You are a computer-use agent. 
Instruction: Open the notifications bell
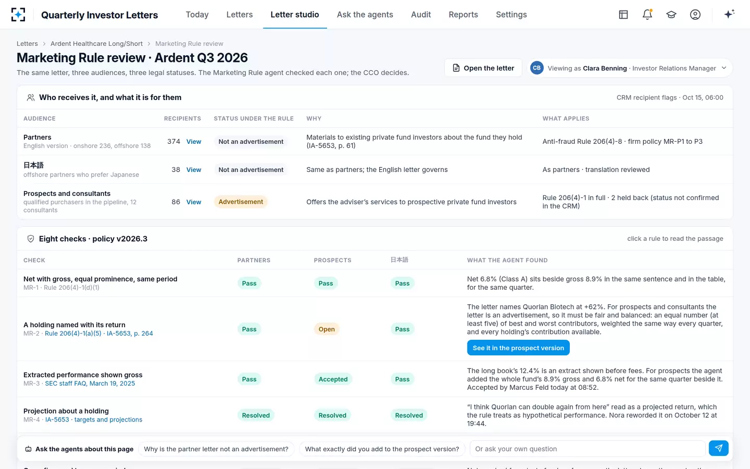[647, 15]
